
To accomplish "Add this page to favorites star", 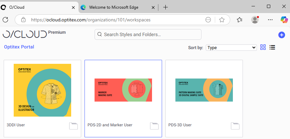I will pyautogui.click(x=222, y=20).
